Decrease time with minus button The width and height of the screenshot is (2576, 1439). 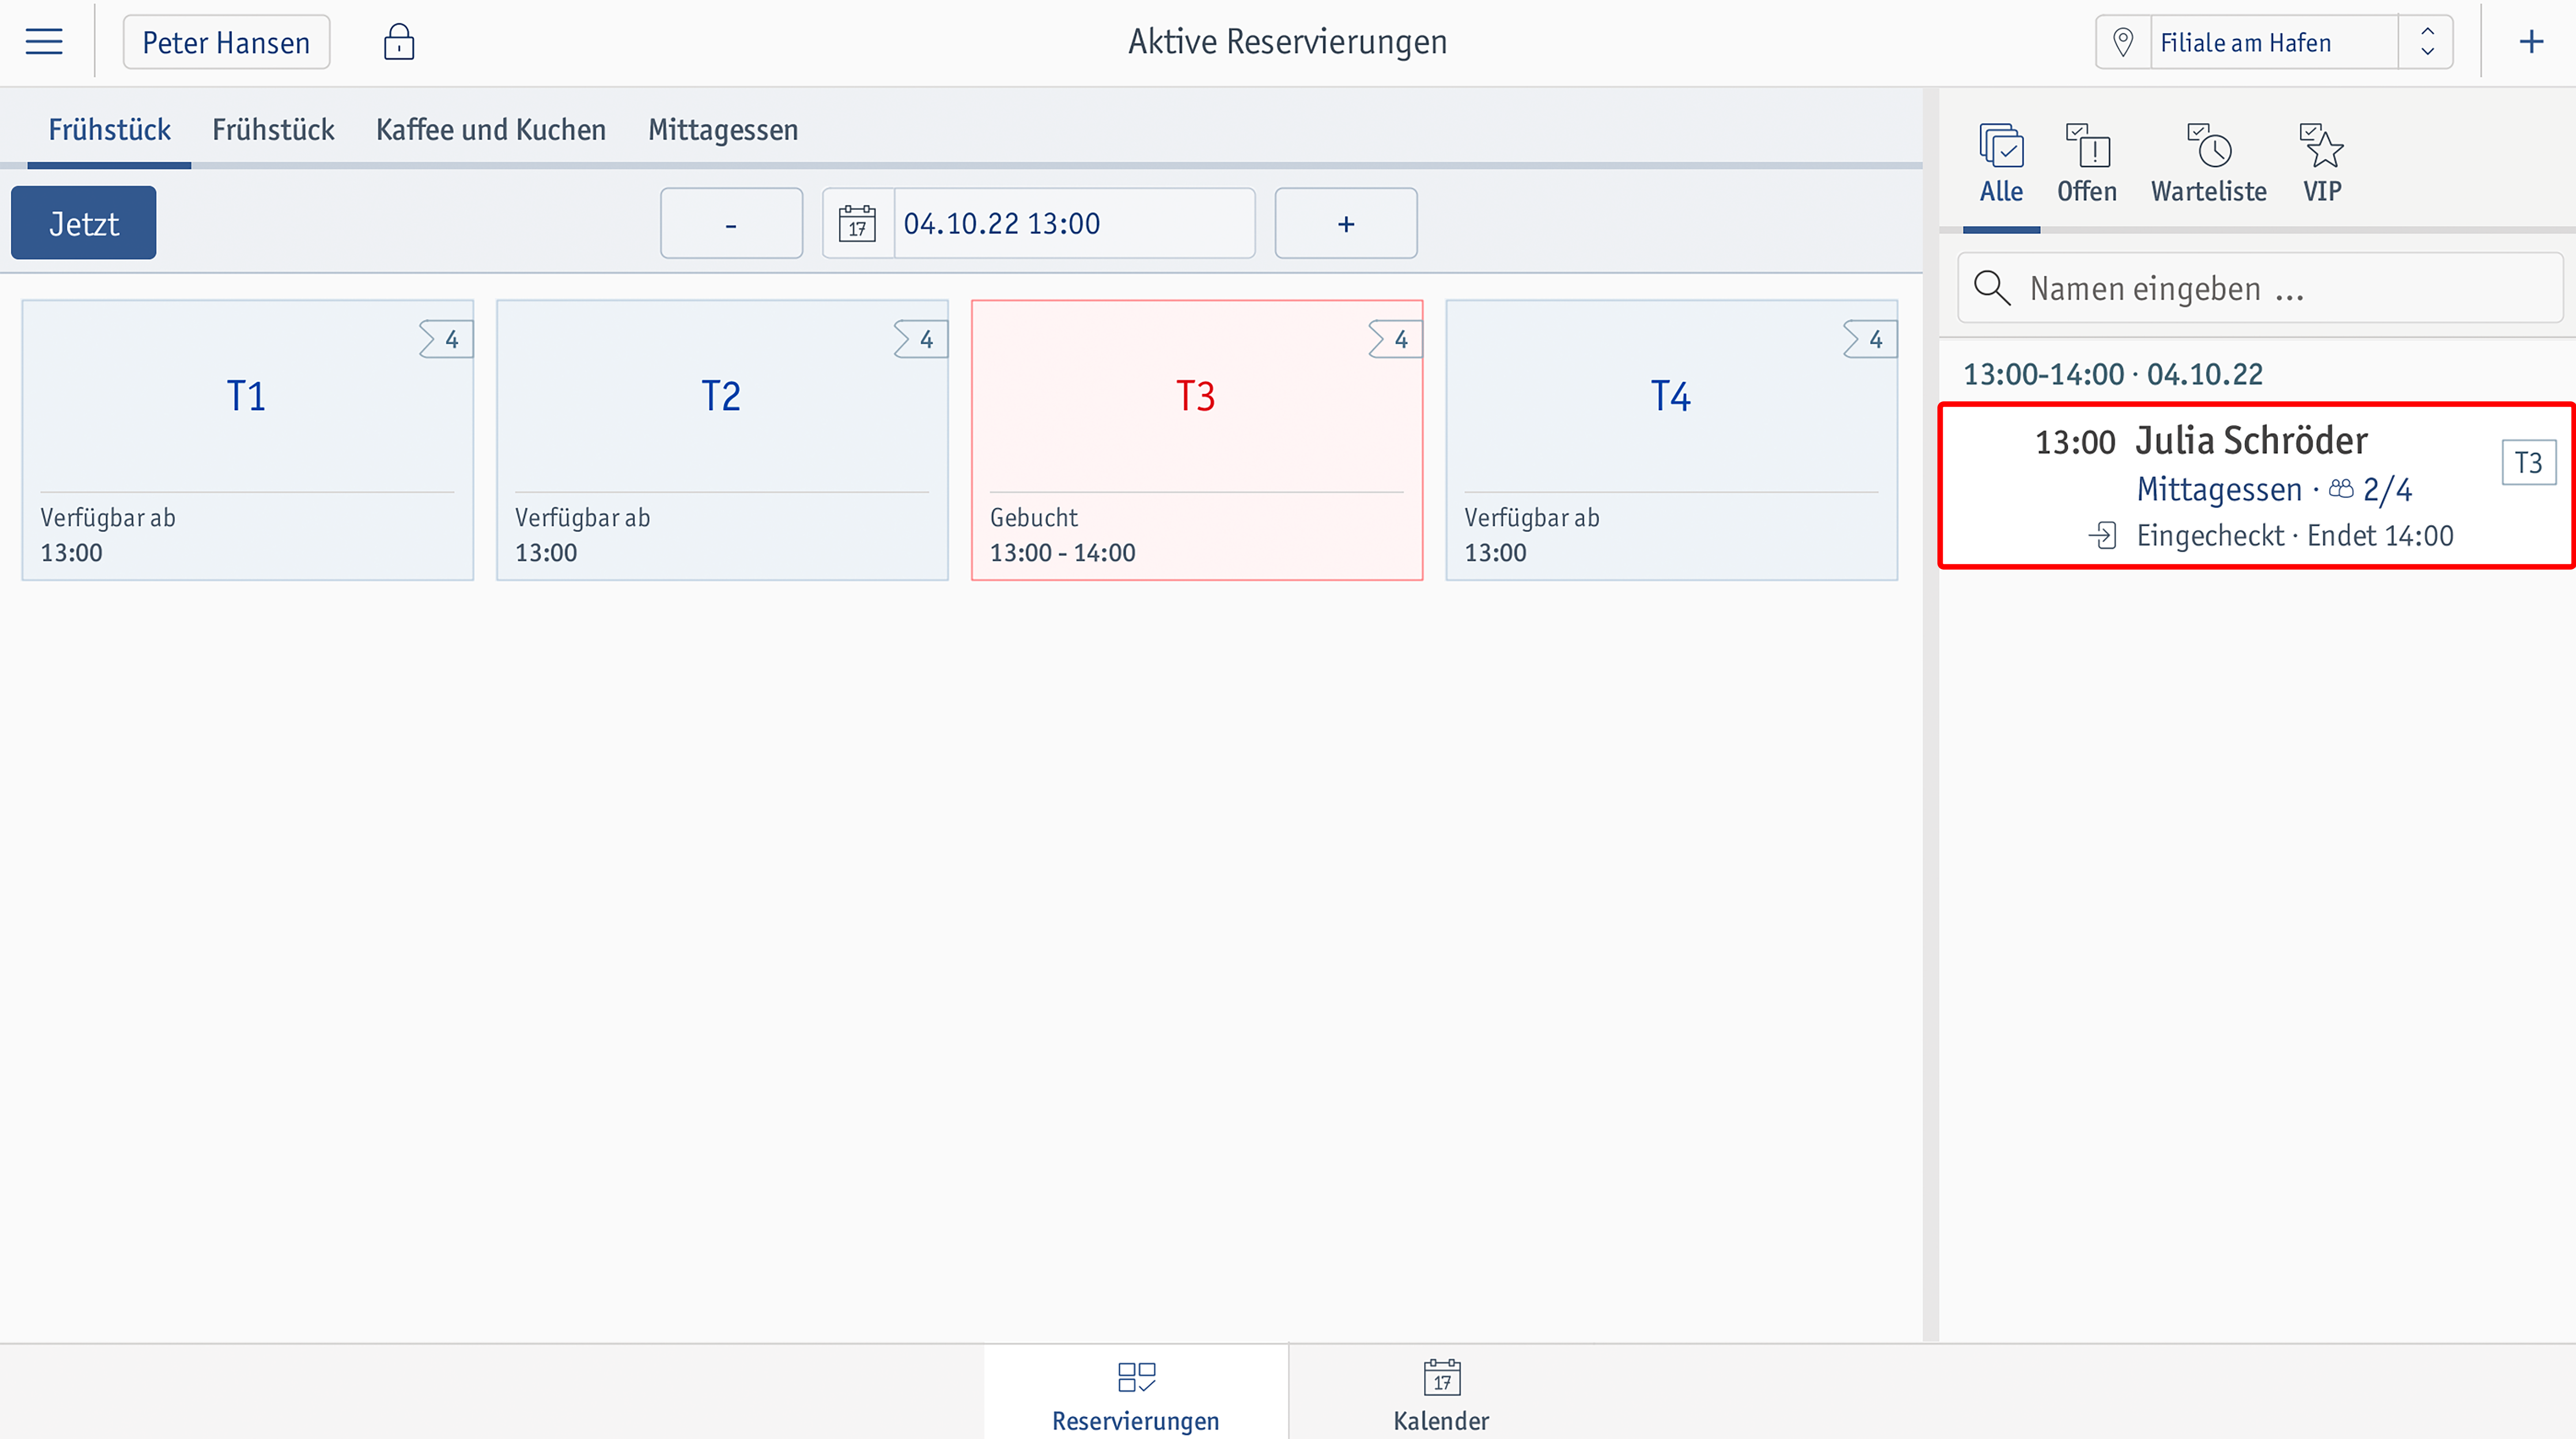point(731,223)
